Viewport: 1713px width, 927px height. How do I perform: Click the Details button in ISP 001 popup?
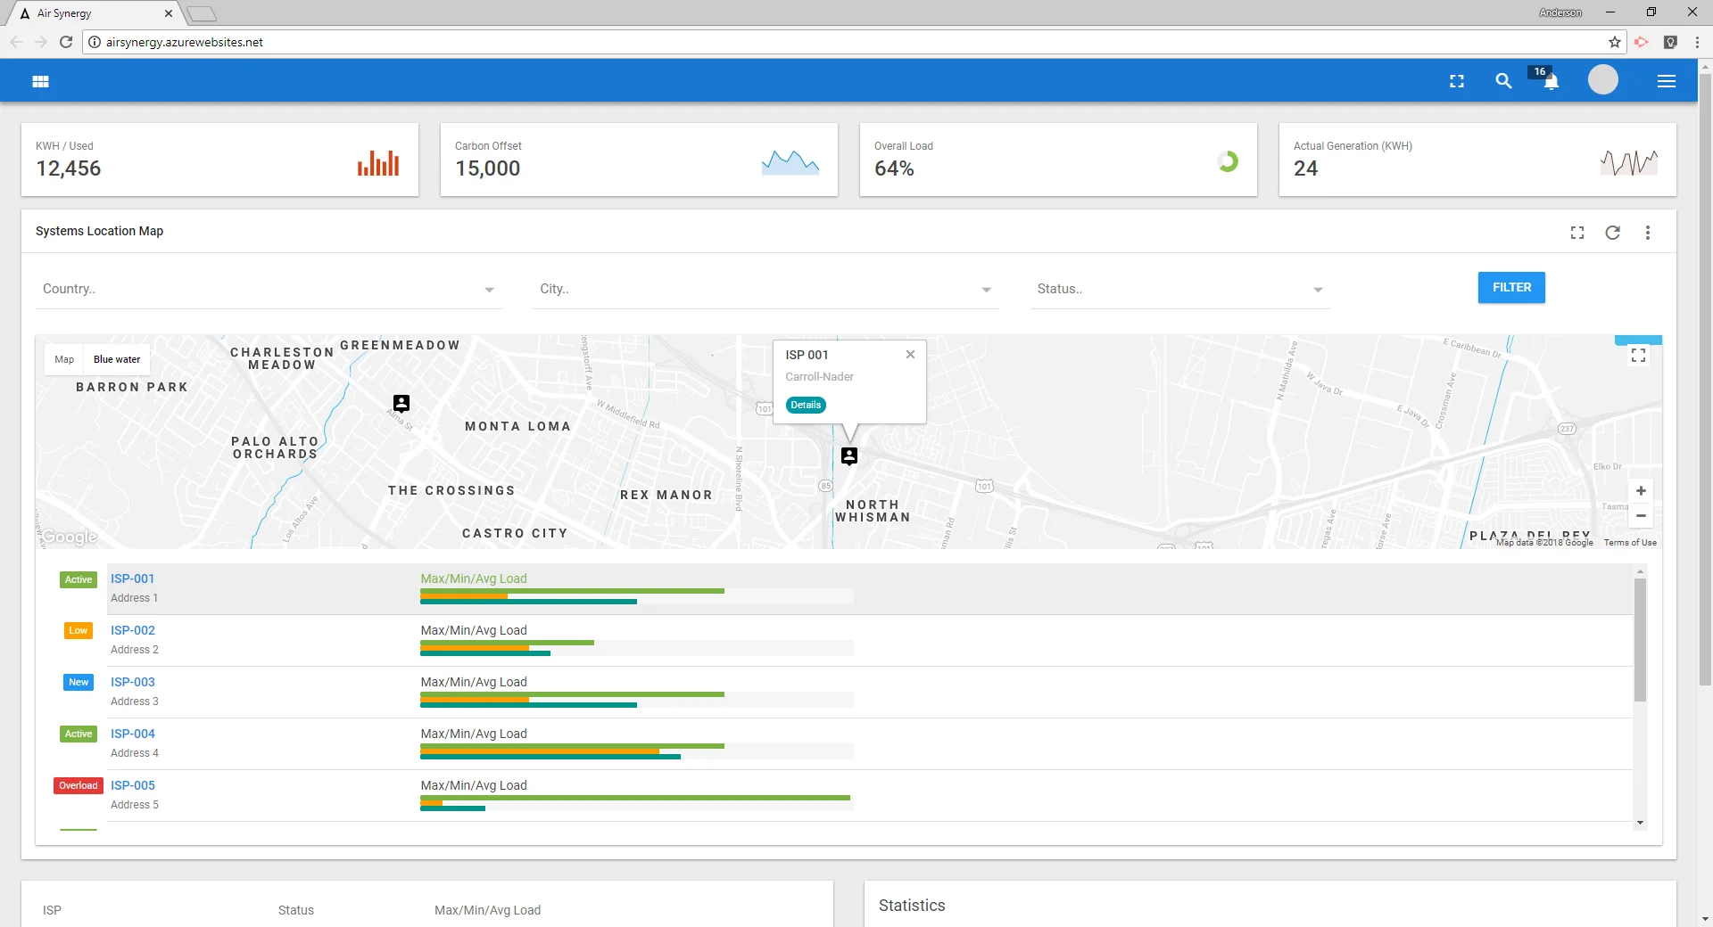click(x=806, y=406)
